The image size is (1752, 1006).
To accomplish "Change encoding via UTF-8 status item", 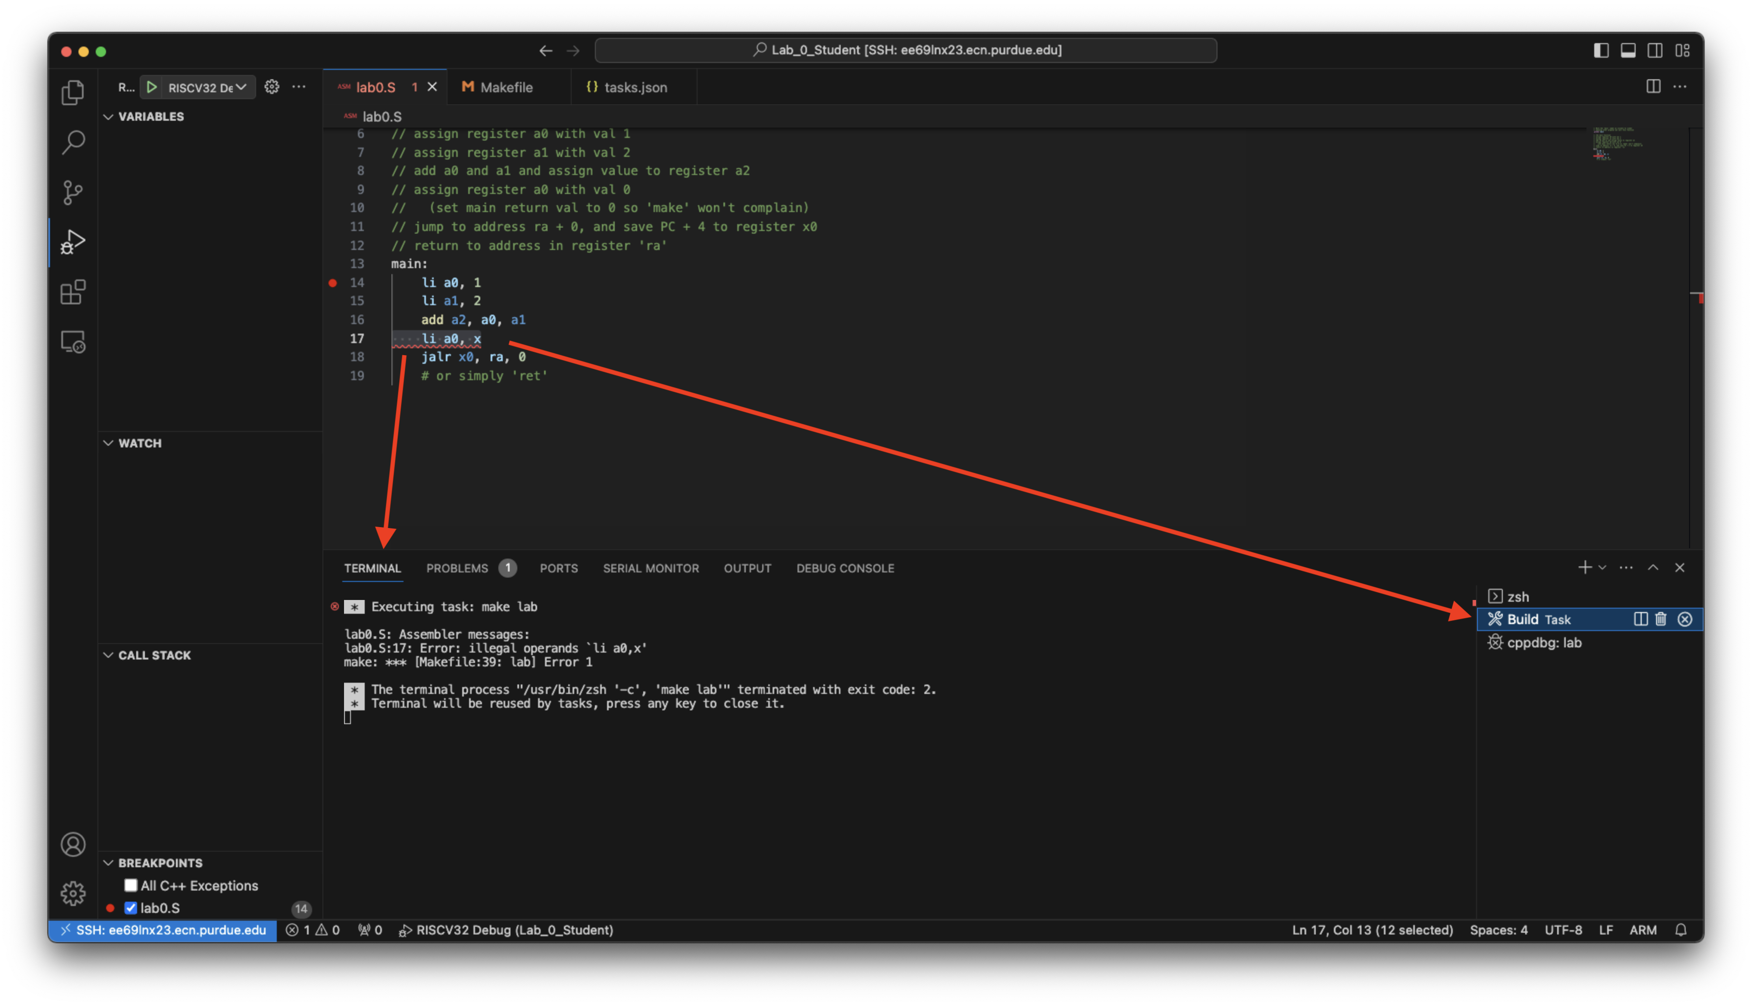I will point(1563,930).
